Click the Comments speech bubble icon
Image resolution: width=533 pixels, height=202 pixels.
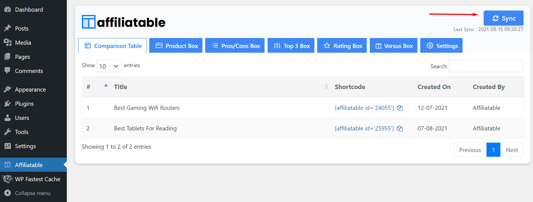pyautogui.click(x=8, y=71)
